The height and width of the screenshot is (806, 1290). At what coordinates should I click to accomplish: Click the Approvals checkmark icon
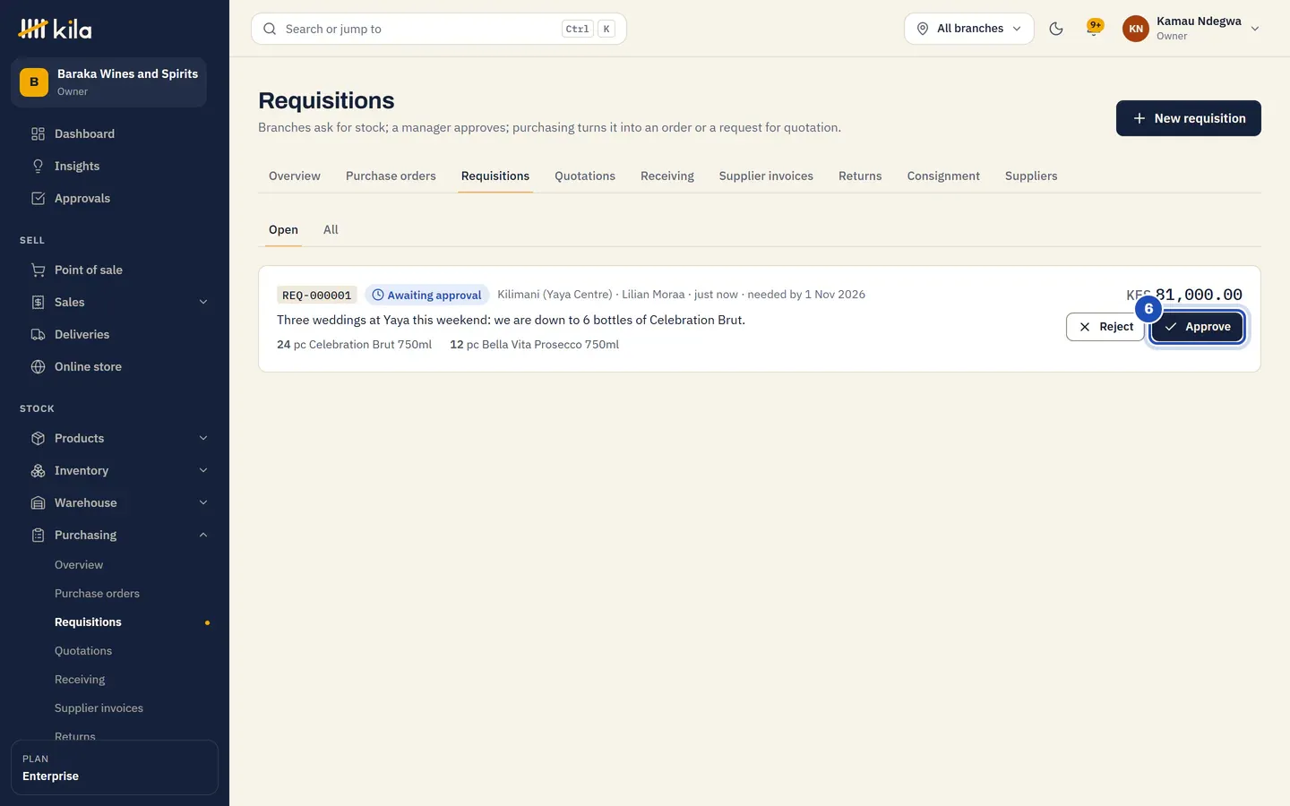coord(38,199)
